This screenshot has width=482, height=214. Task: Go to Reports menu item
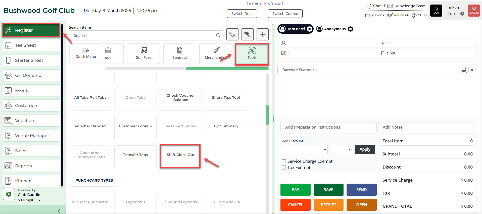[x=31, y=166]
